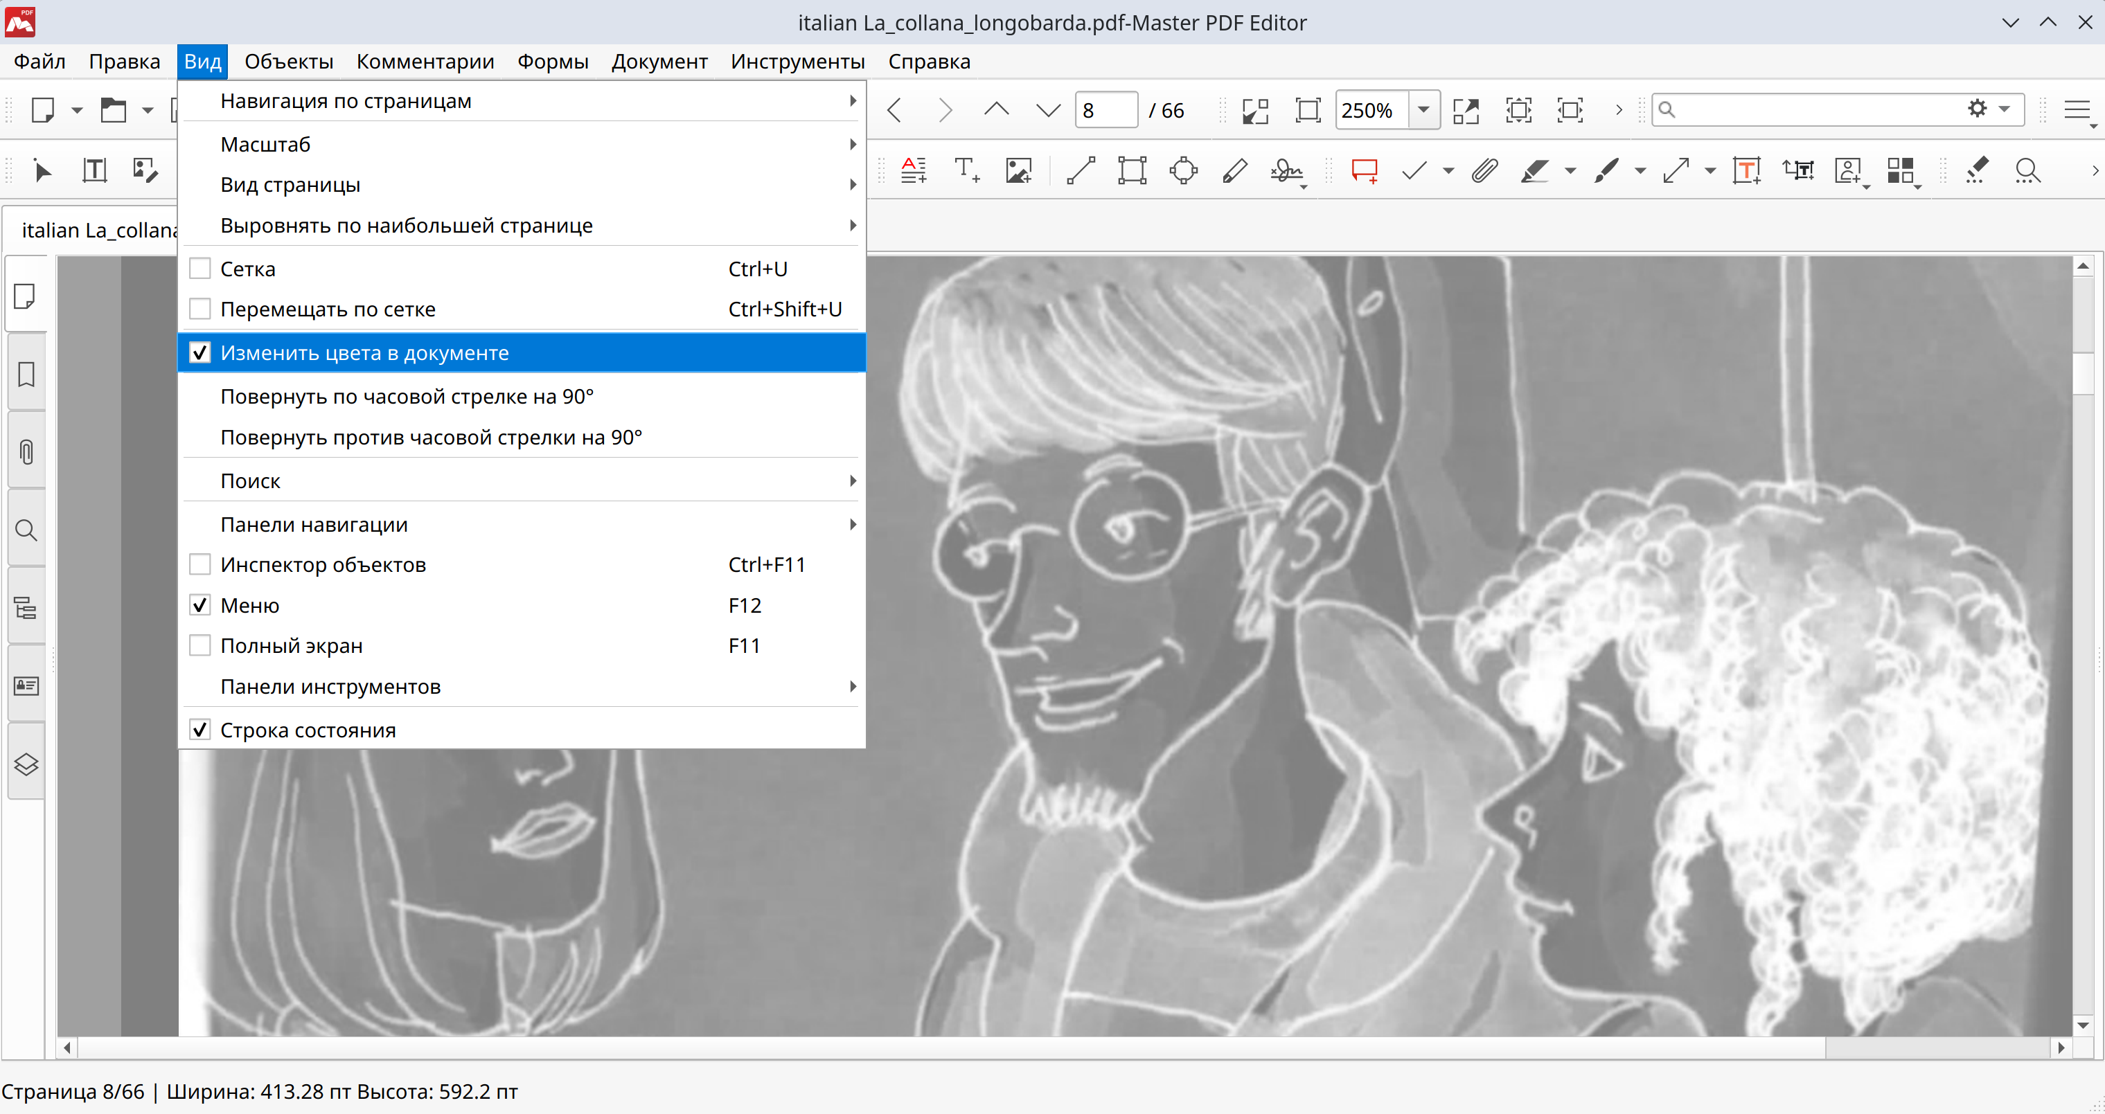Viewport: 2105px width, 1114px height.
Task: Uncheck the Меню checkbox
Action: tap(200, 605)
